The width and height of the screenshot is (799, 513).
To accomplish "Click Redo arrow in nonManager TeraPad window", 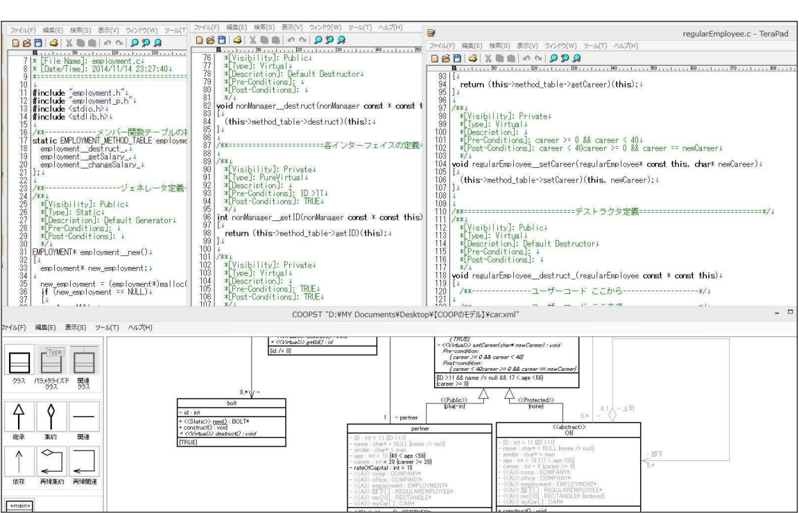I will pyautogui.click(x=302, y=40).
